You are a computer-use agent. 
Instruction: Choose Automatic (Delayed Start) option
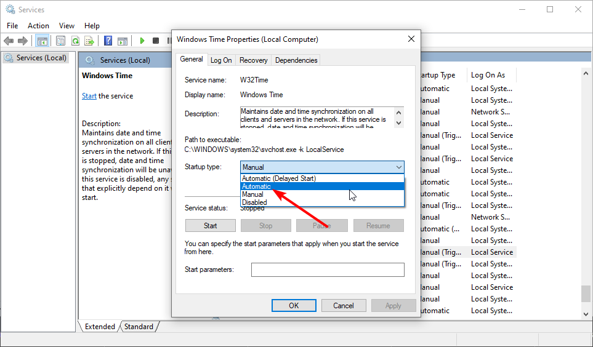click(x=322, y=178)
